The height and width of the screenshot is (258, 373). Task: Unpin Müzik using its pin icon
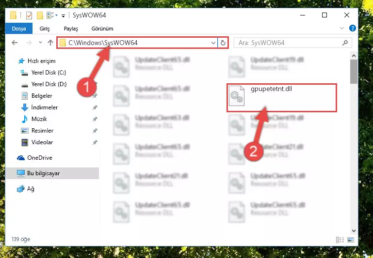pos(95,119)
